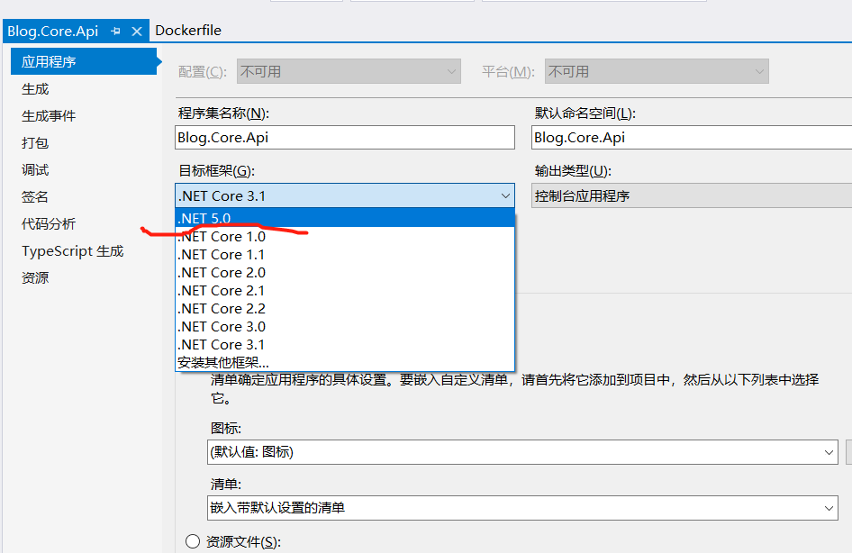Open the 应用程序 settings page

point(84,61)
